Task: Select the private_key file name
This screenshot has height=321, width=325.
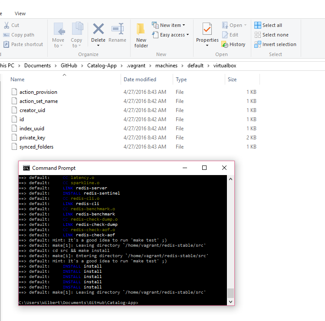Action: point(33,138)
